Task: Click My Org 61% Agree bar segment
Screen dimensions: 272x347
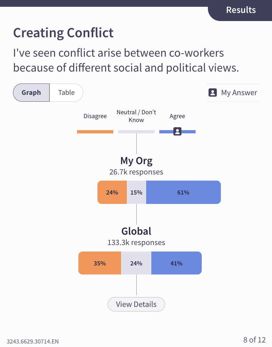Action: 183,192
